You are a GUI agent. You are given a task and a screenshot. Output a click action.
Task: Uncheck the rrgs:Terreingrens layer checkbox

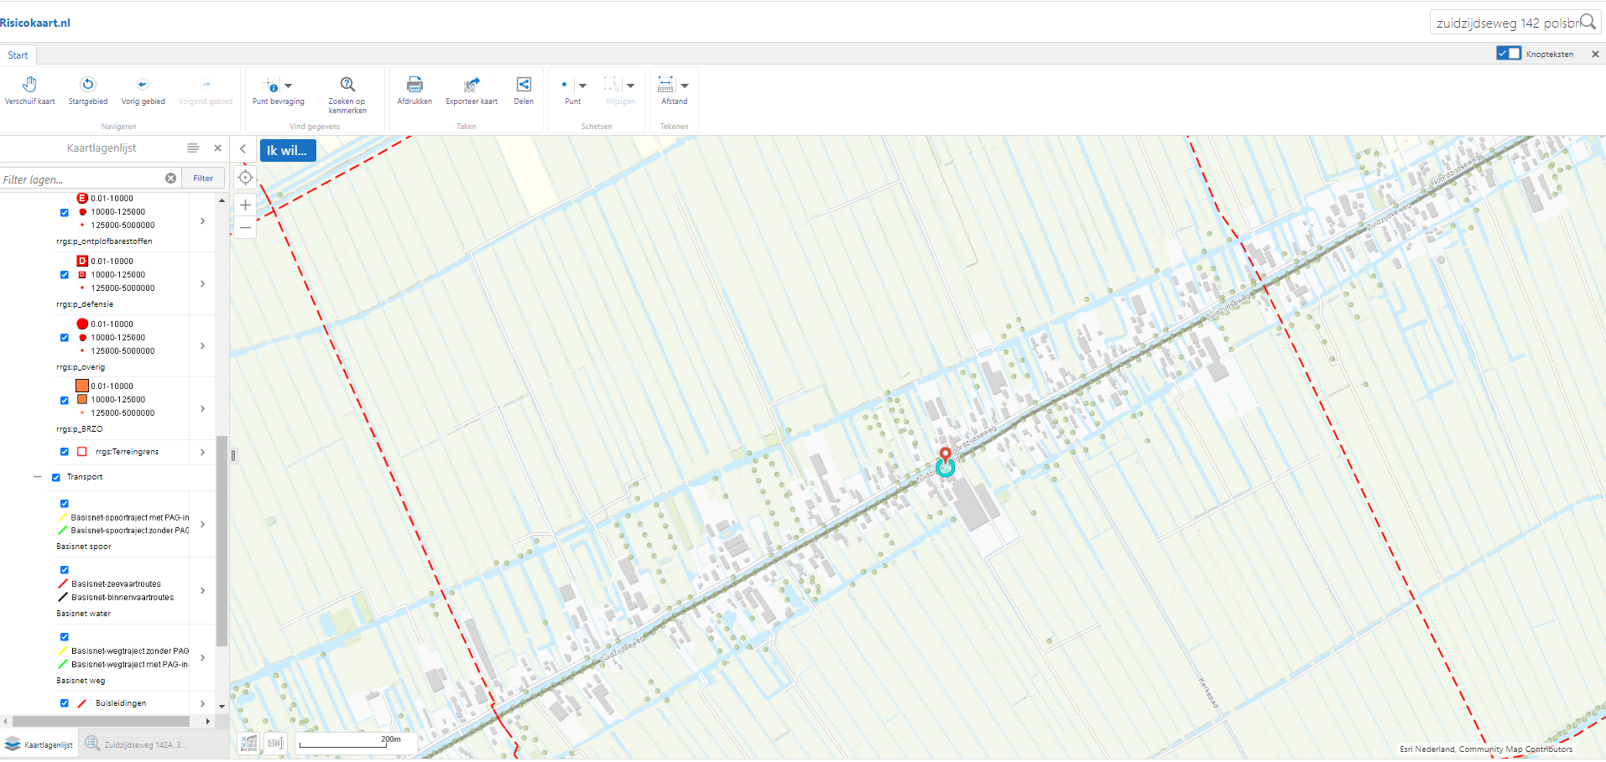(65, 452)
